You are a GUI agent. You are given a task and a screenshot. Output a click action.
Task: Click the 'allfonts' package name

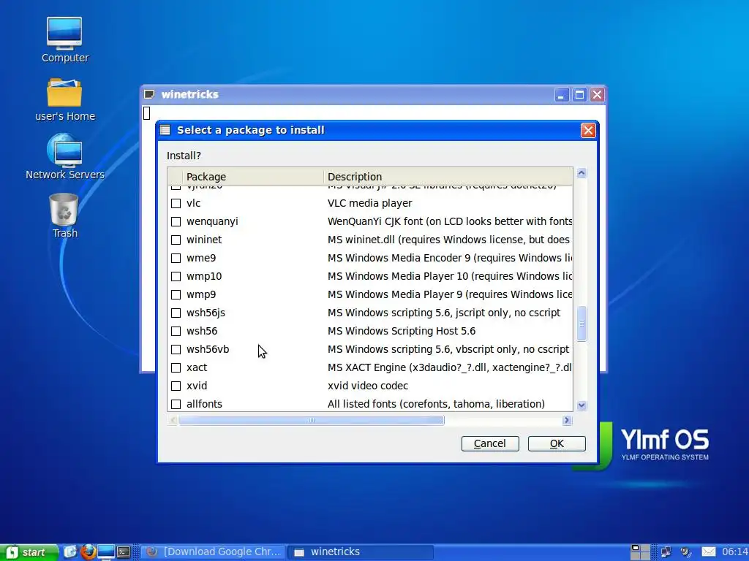(205, 404)
